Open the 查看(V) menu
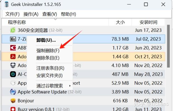This screenshot has width=173, height=111. click(49, 14)
